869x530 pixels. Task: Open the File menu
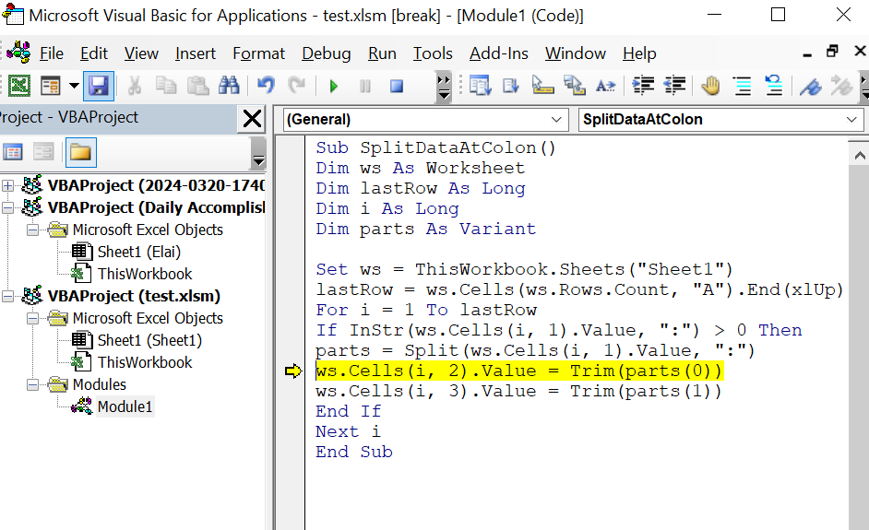52,53
